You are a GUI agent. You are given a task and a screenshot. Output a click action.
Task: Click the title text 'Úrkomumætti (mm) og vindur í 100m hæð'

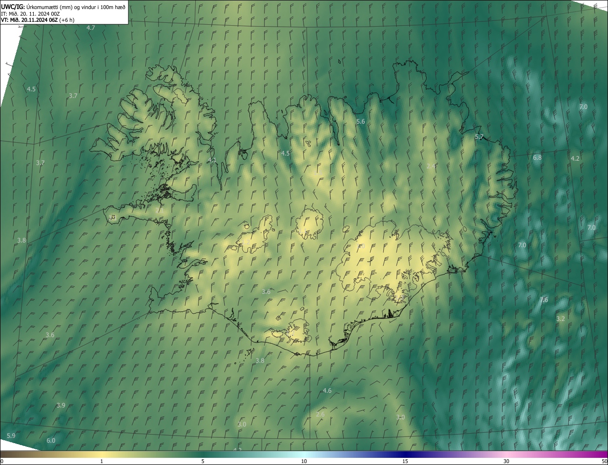(76, 7)
